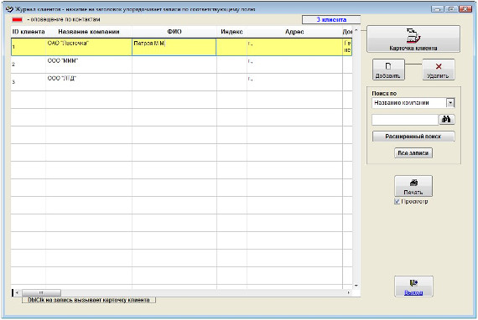Sort by Индекс column header
478x320 pixels.
[x=231, y=32]
